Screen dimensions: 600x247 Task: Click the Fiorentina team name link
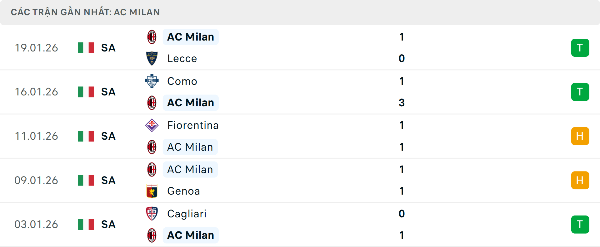point(193,125)
